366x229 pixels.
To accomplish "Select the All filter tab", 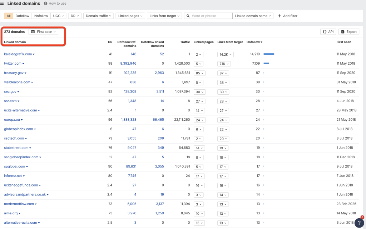I will 9,16.
